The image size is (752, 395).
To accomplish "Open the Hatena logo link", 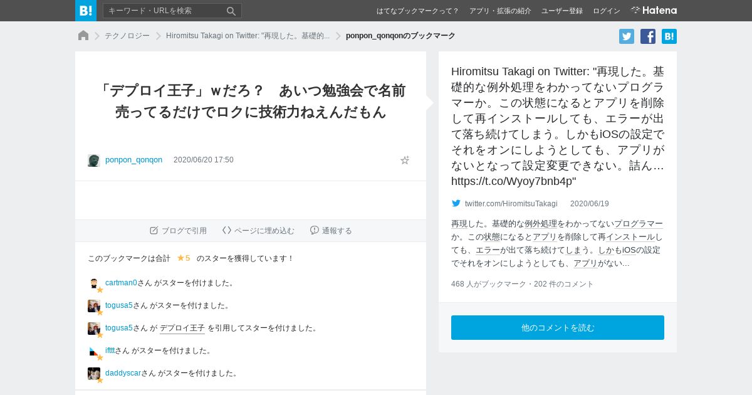I will pos(654,10).
